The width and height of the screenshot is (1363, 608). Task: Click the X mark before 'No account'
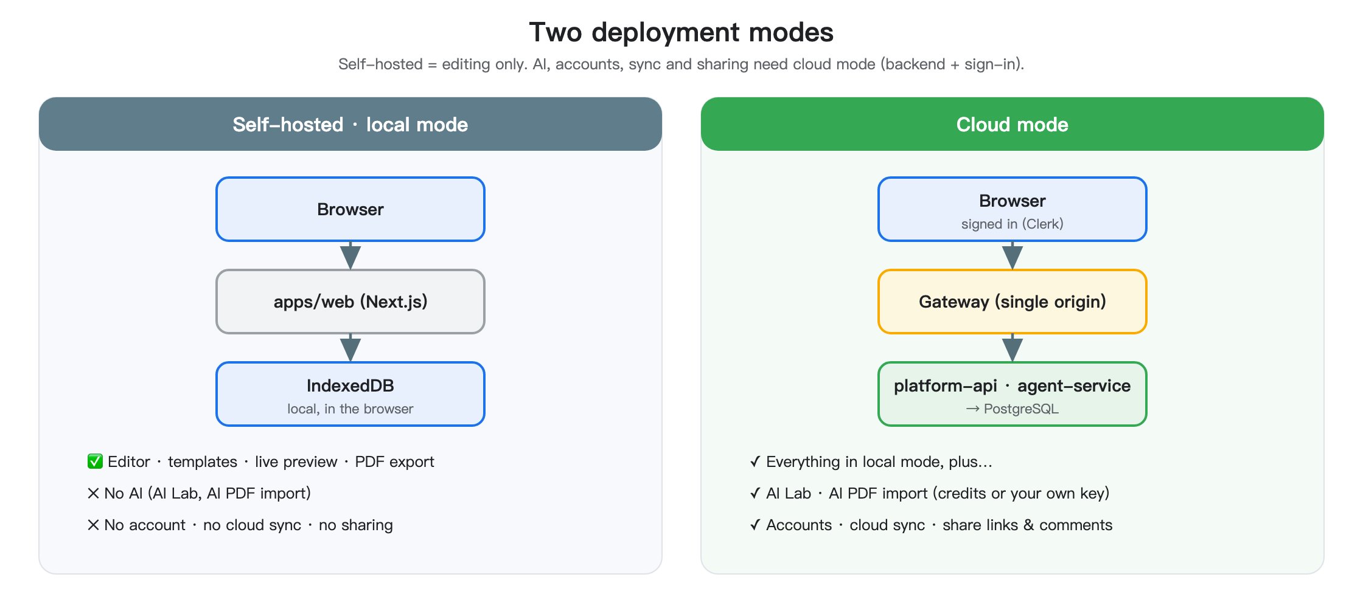[93, 525]
